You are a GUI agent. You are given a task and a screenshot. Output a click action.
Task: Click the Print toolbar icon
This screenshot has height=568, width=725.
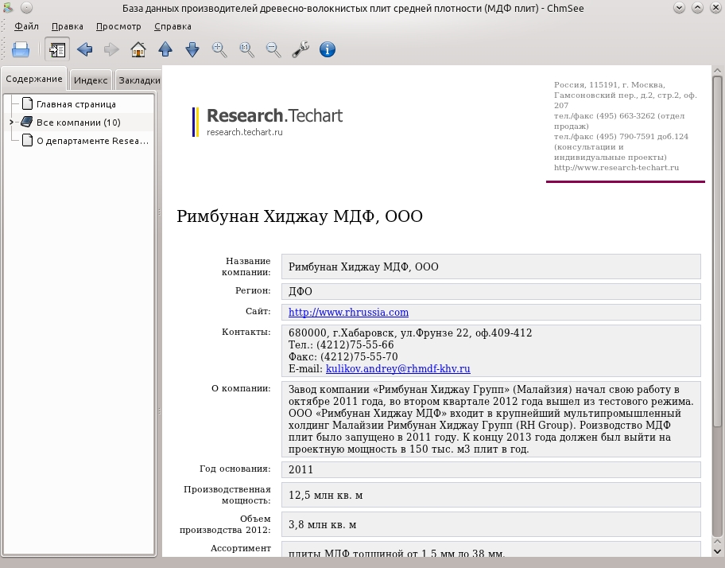21,49
